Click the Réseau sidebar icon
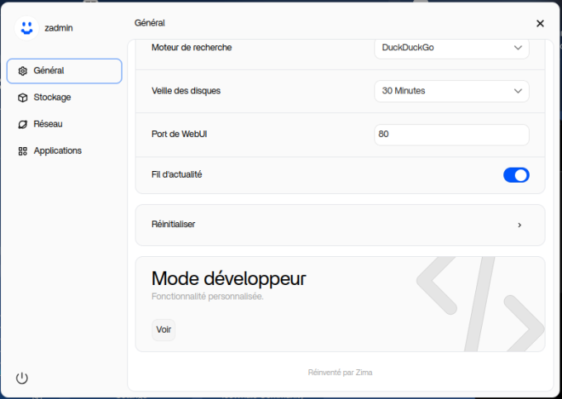 tap(23, 124)
